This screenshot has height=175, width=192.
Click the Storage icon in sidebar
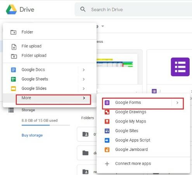coord(11,110)
